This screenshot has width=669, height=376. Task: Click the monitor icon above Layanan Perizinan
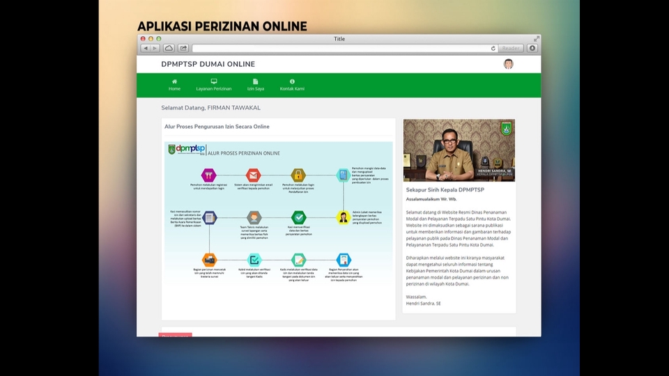pos(214,81)
